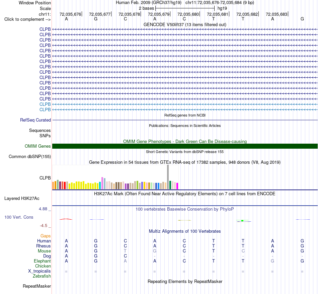The image size is (318, 294).
Task: Click the Chicken alignment row label
Action: (43, 266)
